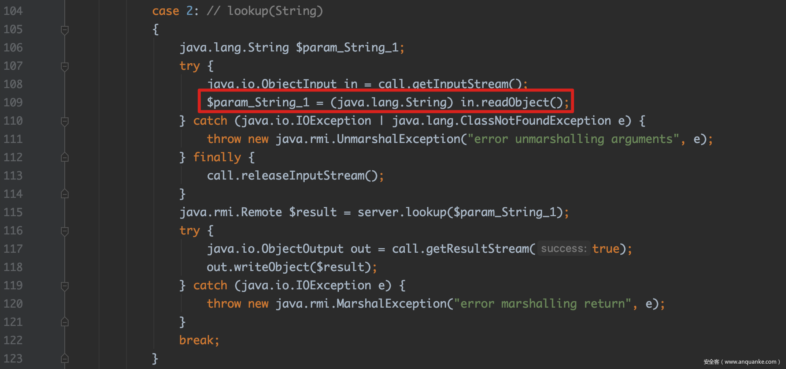
Task: Collapse the code block at line 105
Action: coord(65,30)
